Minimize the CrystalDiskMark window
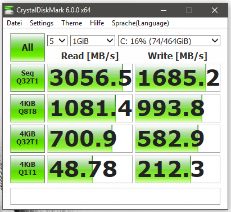This screenshot has width=231, height=212. (164, 10)
